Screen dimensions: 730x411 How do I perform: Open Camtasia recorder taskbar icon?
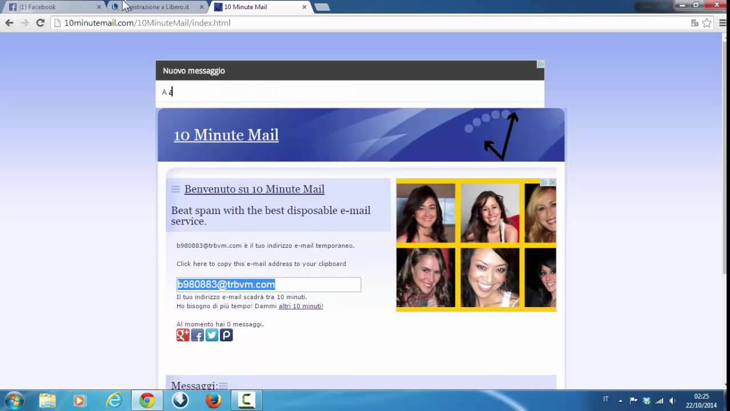click(246, 401)
